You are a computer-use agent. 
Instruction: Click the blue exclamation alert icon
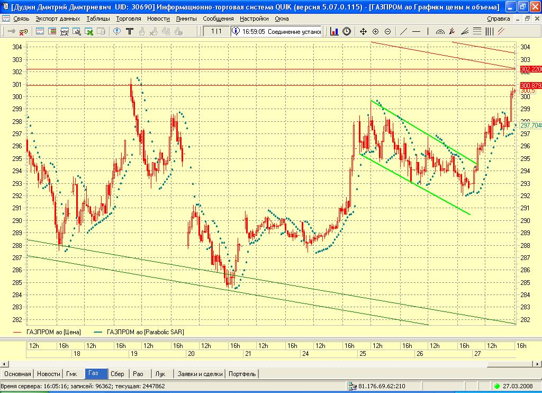(x=117, y=31)
